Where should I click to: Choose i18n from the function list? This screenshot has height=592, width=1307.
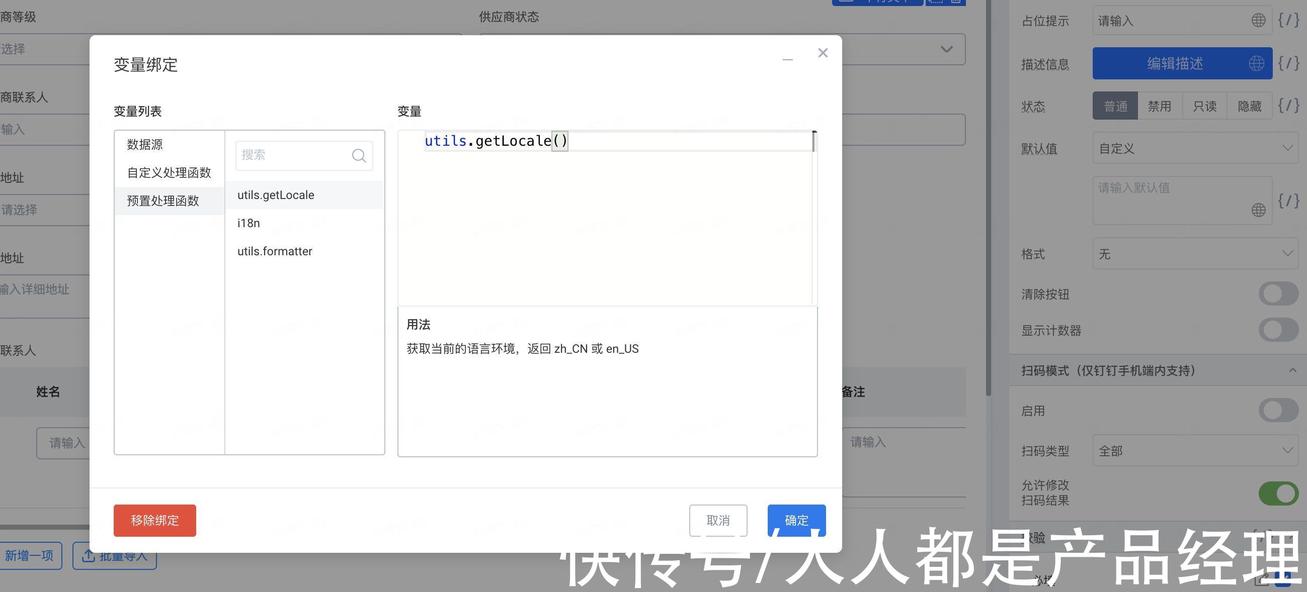coord(304,223)
